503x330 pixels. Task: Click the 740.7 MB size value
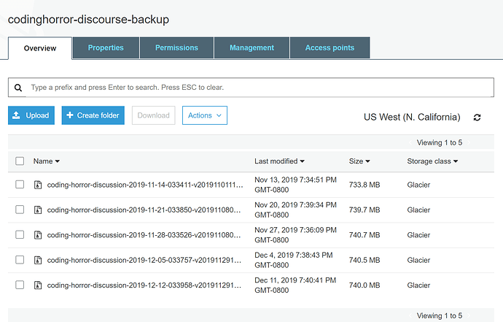(364, 235)
